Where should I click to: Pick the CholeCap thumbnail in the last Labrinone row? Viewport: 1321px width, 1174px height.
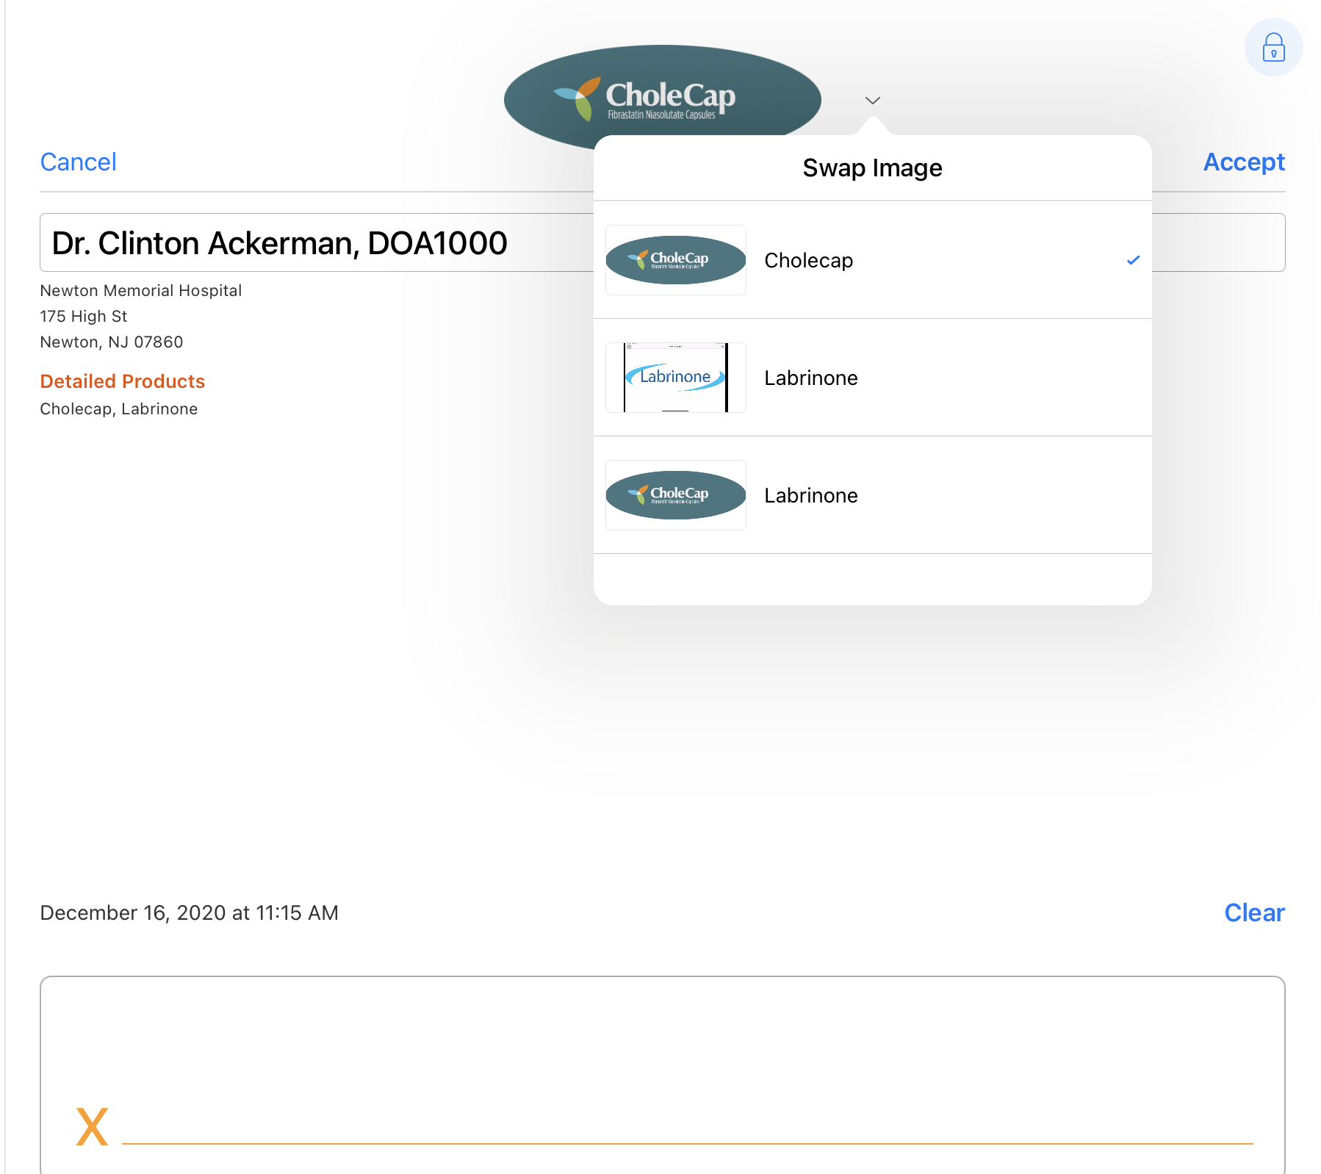(x=675, y=495)
